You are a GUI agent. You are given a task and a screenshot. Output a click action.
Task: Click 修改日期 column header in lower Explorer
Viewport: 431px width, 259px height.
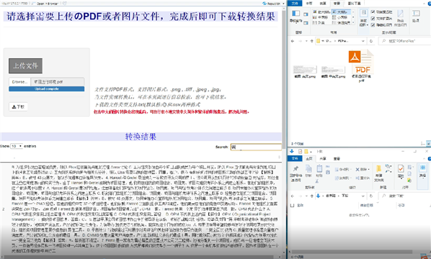pyautogui.click(x=367, y=205)
